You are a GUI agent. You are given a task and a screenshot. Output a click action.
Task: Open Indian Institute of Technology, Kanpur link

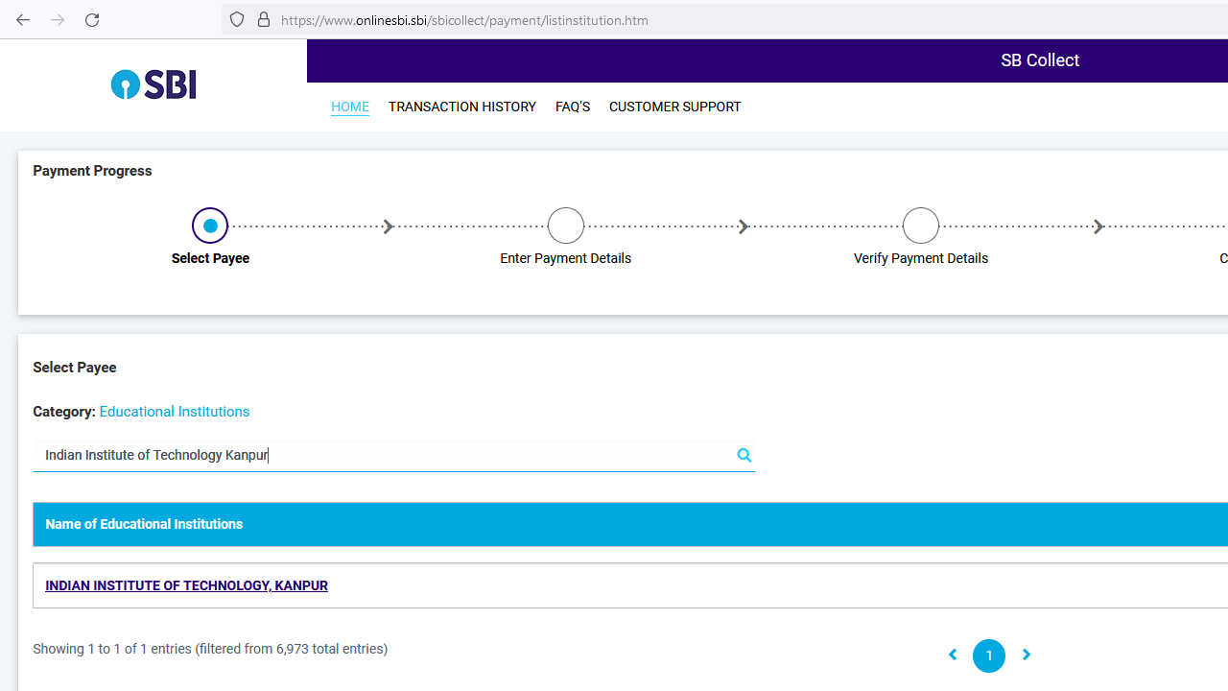click(x=186, y=585)
